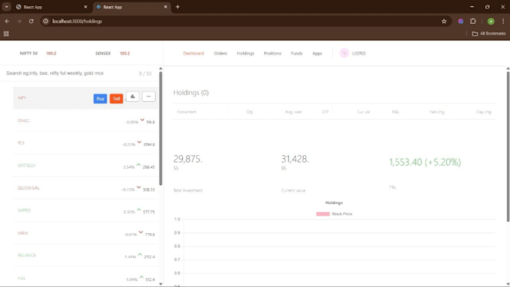
Task: Select the TCS watchlist item
Action: 85,143
